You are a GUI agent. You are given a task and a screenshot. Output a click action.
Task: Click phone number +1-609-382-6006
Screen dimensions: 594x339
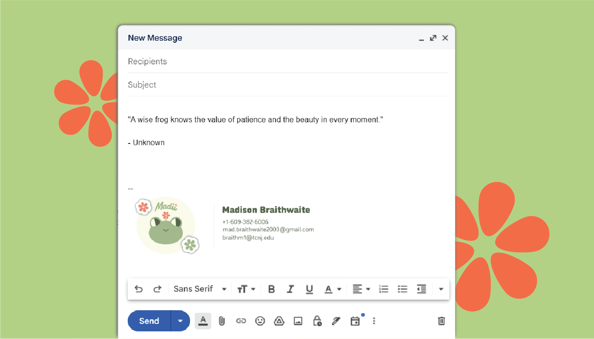coord(245,222)
